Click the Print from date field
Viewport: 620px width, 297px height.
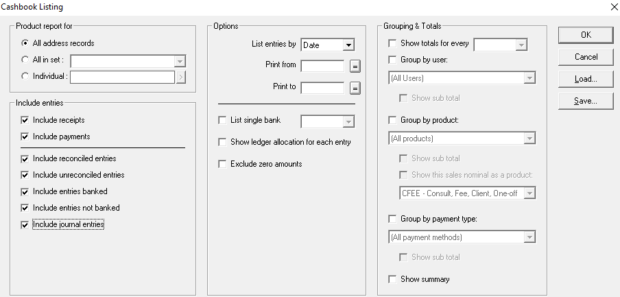(322, 66)
